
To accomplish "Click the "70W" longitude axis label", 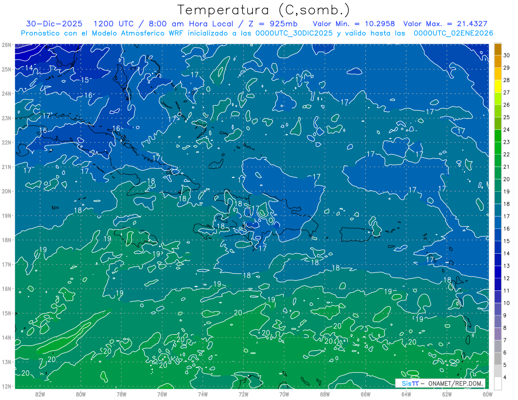I will click(x=284, y=394).
